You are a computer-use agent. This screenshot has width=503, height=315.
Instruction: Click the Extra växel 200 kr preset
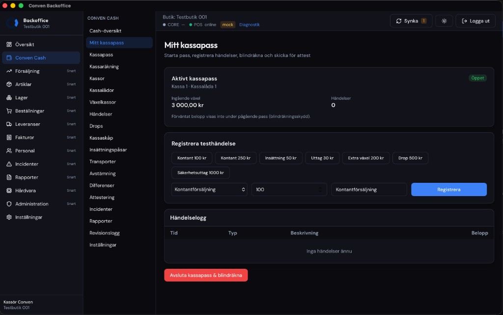[x=365, y=158]
